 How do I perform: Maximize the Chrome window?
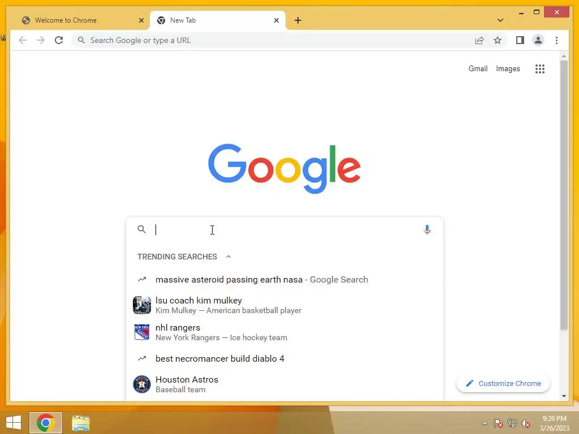coord(537,12)
